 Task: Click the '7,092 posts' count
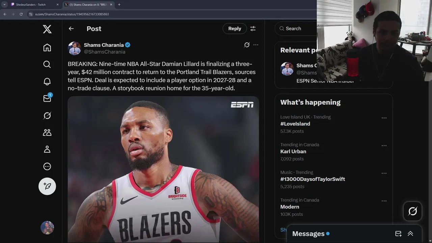pos(292,159)
